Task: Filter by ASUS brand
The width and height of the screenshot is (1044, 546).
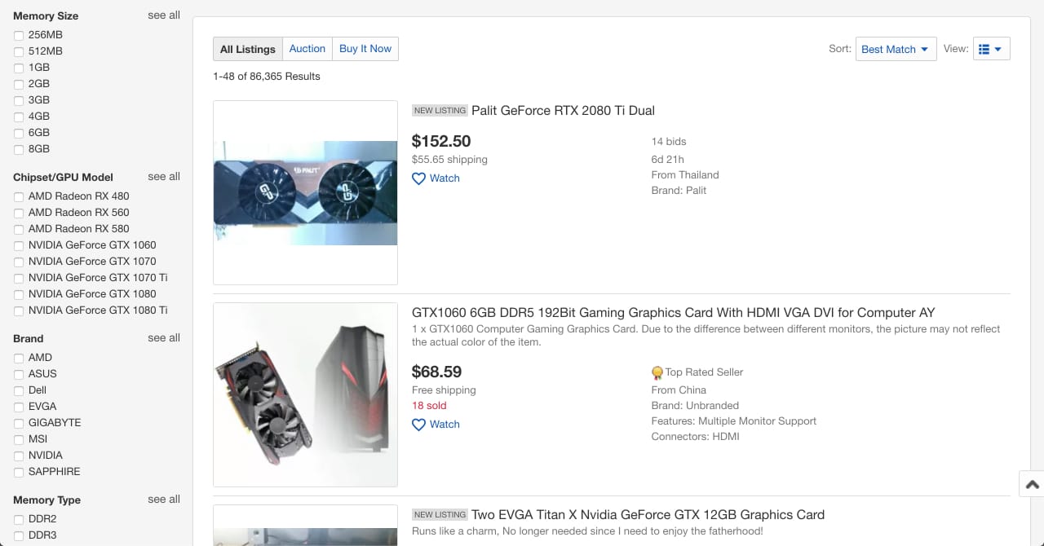Action: (19, 374)
